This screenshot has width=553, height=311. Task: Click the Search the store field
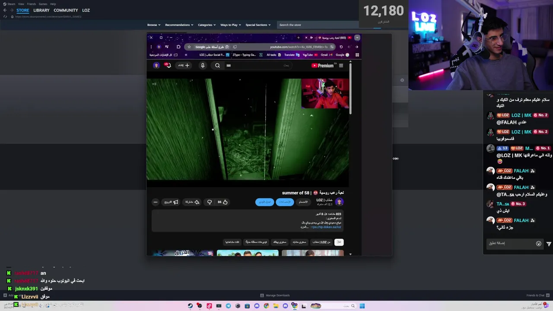[318, 25]
